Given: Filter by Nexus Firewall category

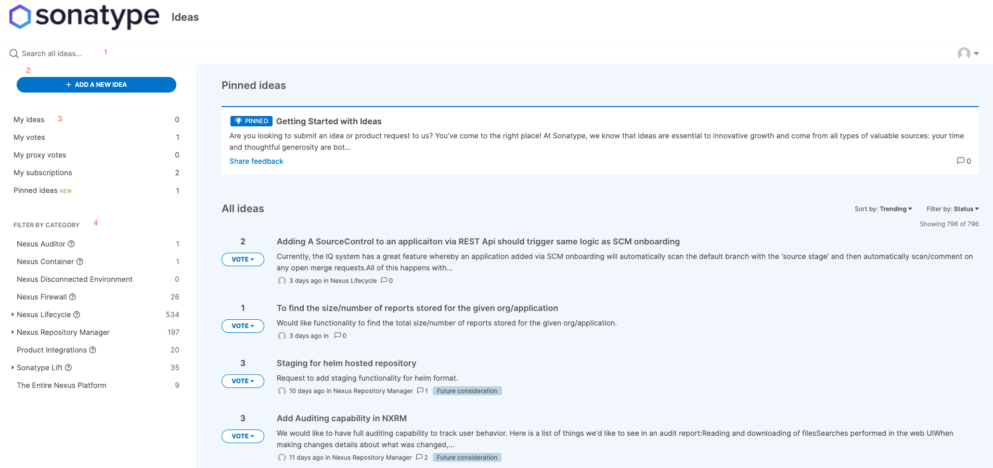Looking at the screenshot, I should click(x=42, y=297).
